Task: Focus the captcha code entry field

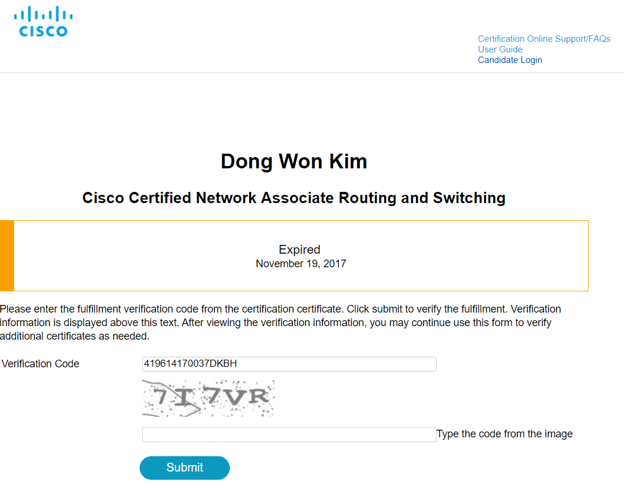Action: pyautogui.click(x=289, y=434)
